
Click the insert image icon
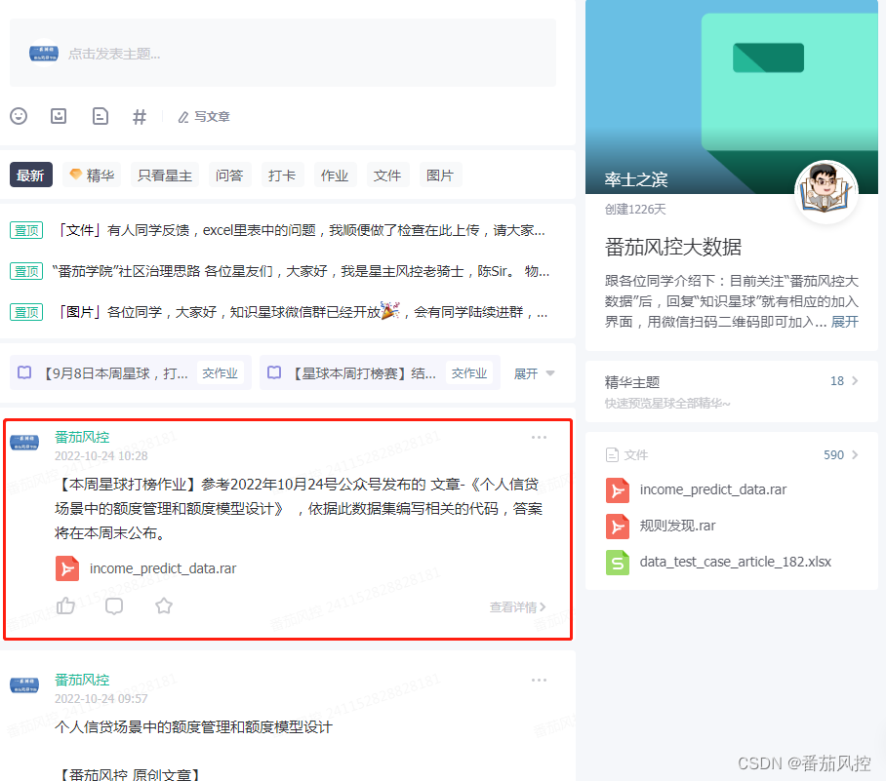59,116
